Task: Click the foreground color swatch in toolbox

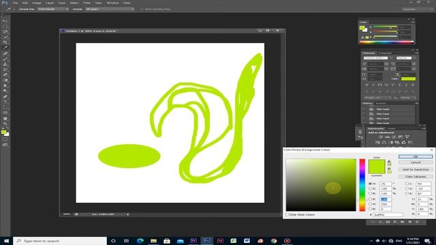Action: [3, 132]
